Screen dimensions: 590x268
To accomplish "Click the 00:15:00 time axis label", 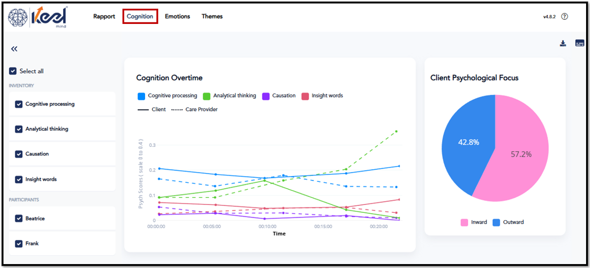I will [x=323, y=227].
